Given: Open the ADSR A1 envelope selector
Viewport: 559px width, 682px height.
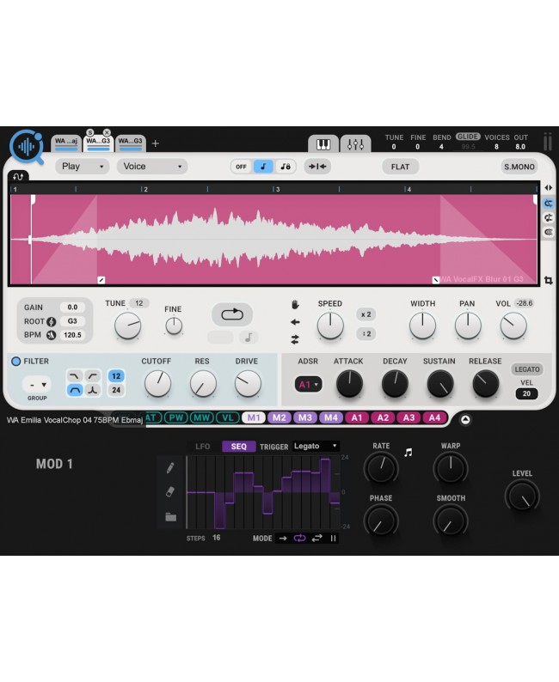Looking at the screenshot, I should point(308,385).
